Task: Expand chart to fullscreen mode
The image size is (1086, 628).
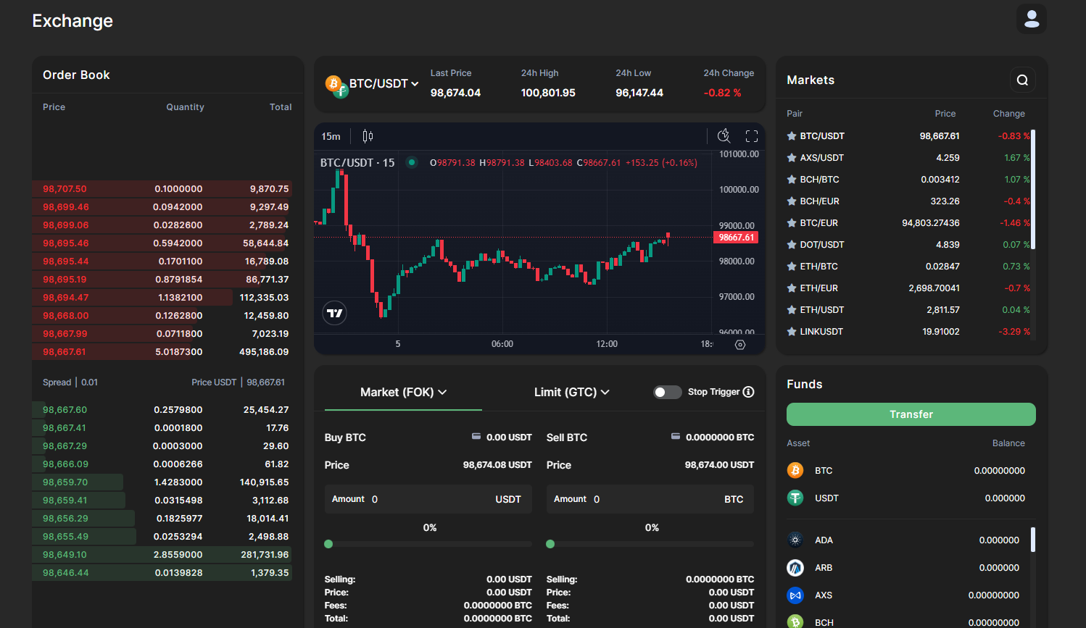Action: [751, 135]
